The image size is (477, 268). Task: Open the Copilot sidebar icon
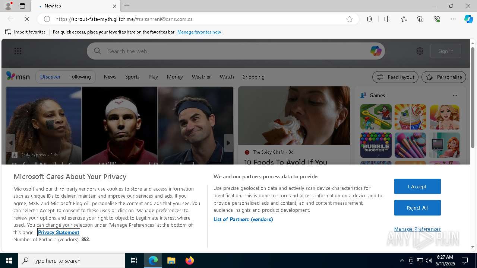468,19
